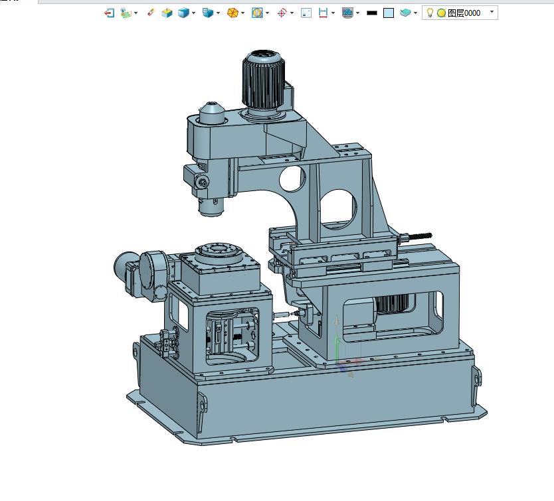Click the red crosshair target icon
554x501 pixels.
282,13
